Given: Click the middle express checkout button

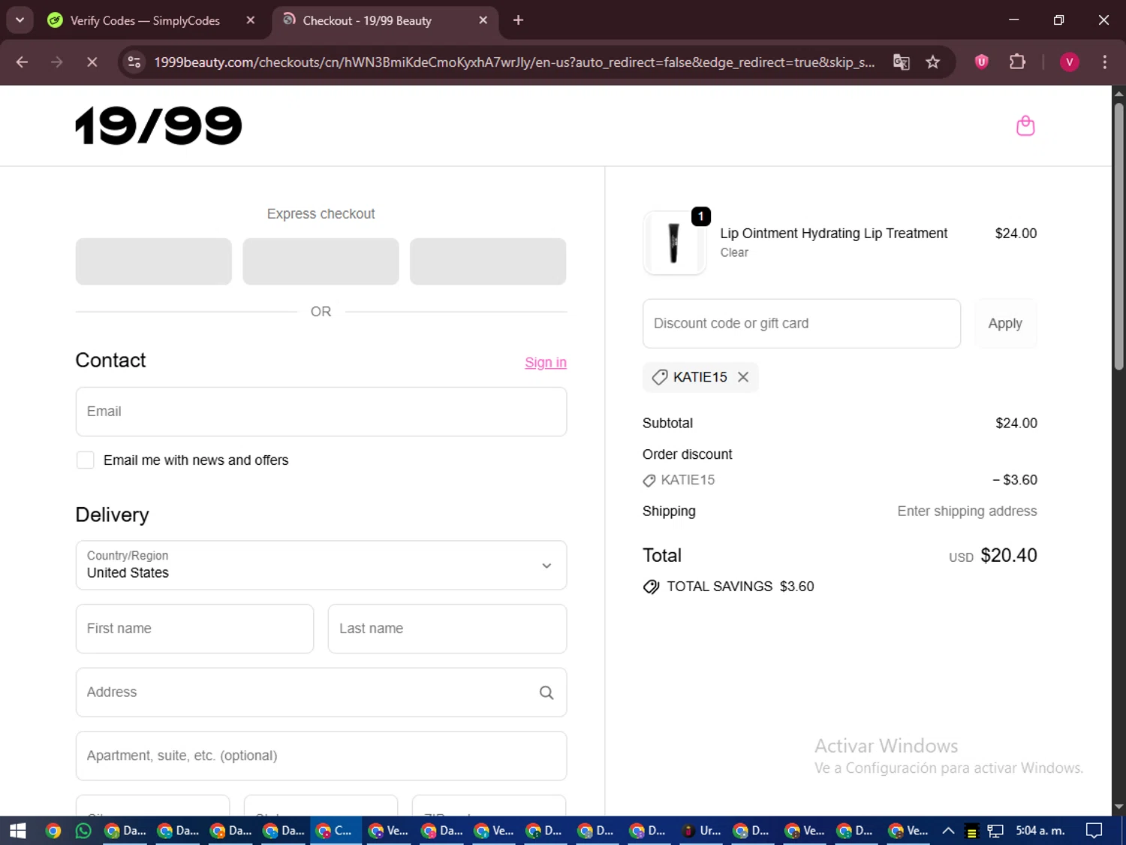Looking at the screenshot, I should click(321, 261).
